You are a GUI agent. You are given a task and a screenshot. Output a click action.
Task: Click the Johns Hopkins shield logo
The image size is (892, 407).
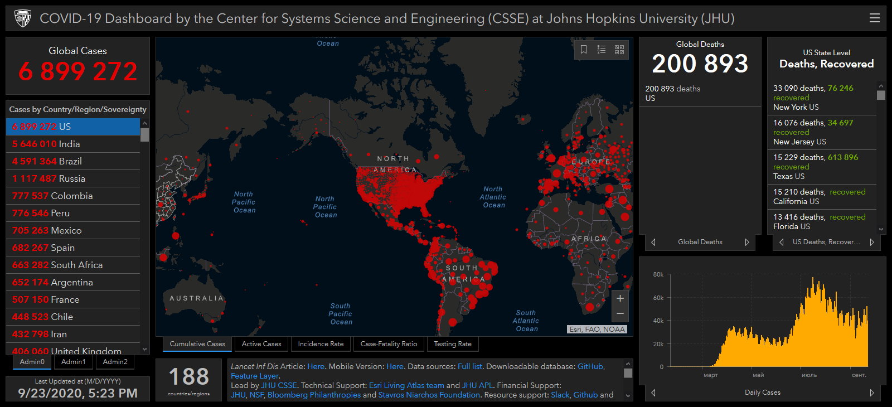(x=23, y=18)
